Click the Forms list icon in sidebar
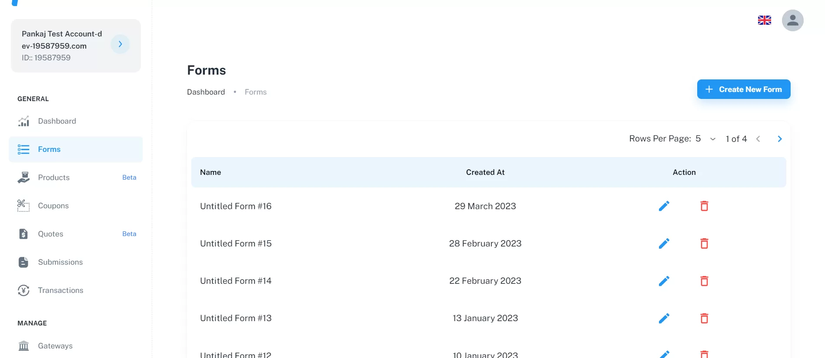The width and height of the screenshot is (825, 358). tap(23, 149)
